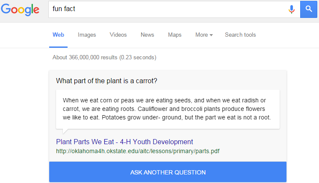Click the results count text
The image size is (319, 183).
pos(104,58)
